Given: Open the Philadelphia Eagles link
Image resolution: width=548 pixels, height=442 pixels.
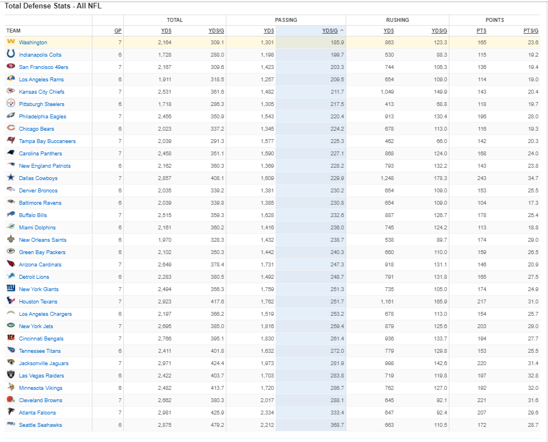Looking at the screenshot, I should [43, 117].
